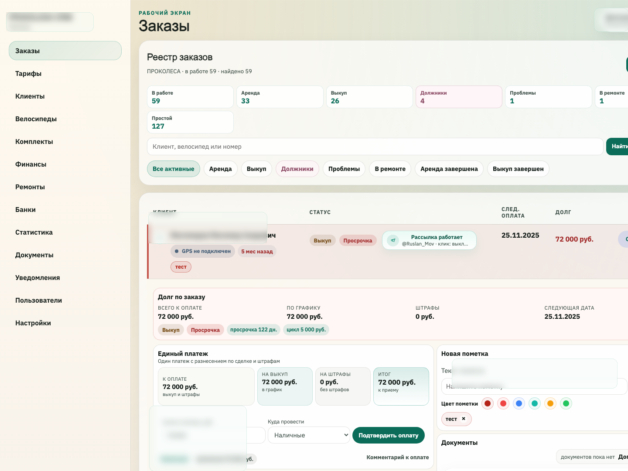
Task: Click the СТАТУС column header
Action: point(320,212)
